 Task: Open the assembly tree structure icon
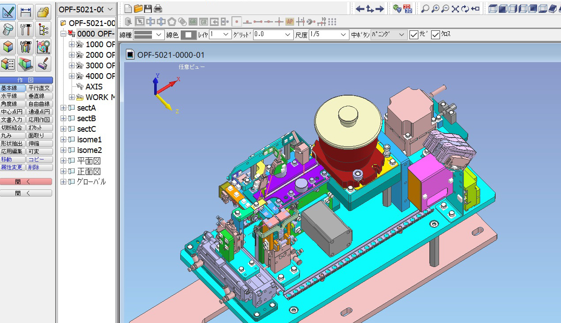tap(43, 30)
